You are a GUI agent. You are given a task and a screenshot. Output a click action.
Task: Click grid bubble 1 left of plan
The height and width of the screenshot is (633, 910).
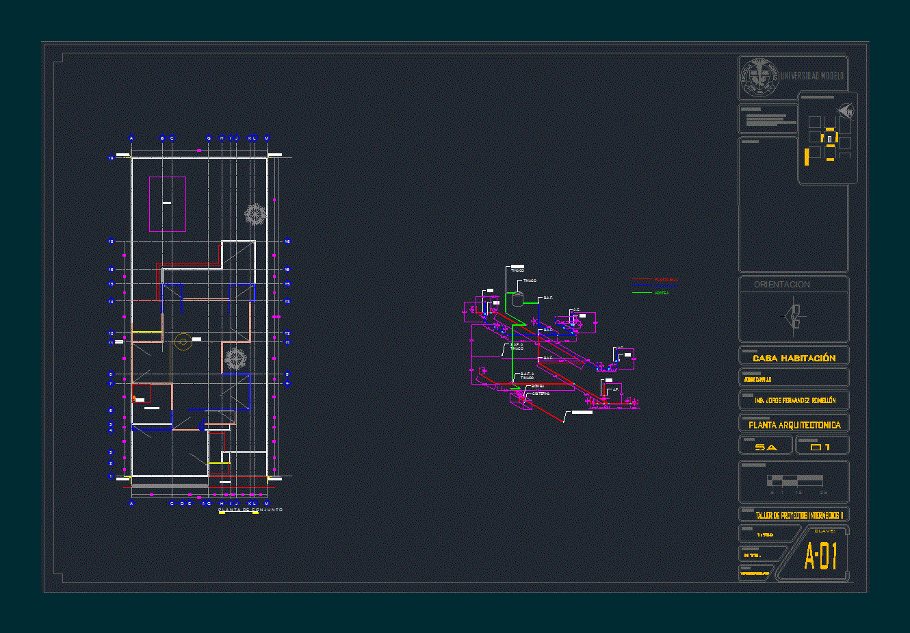[x=111, y=476]
